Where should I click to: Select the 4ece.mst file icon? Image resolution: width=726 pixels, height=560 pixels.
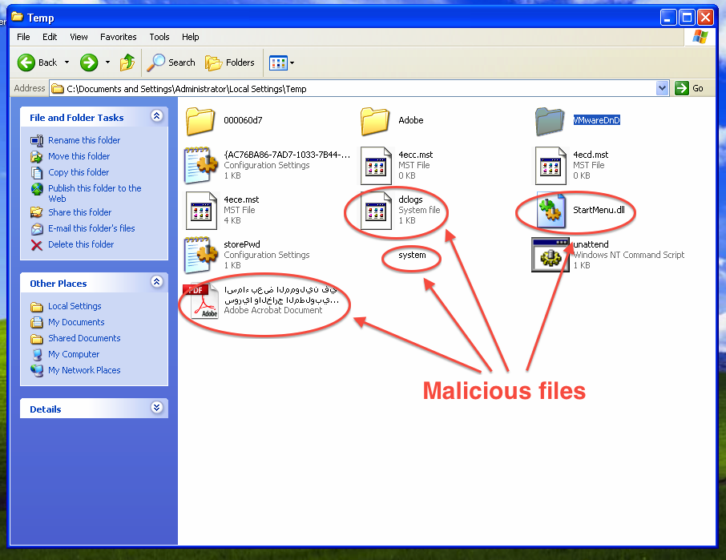pos(201,211)
